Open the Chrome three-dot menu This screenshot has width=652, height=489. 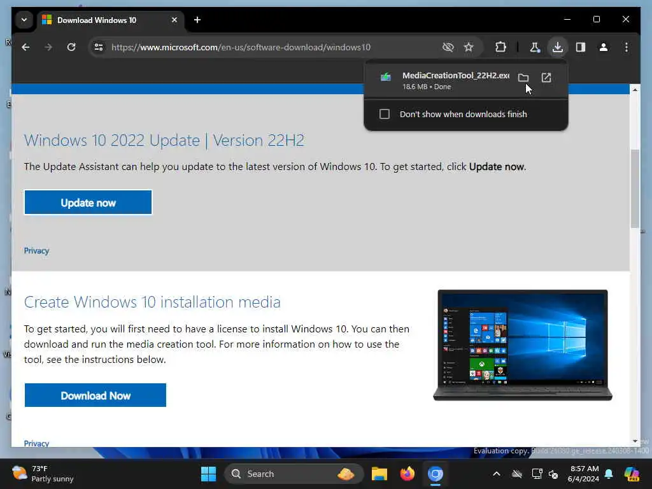[627, 47]
